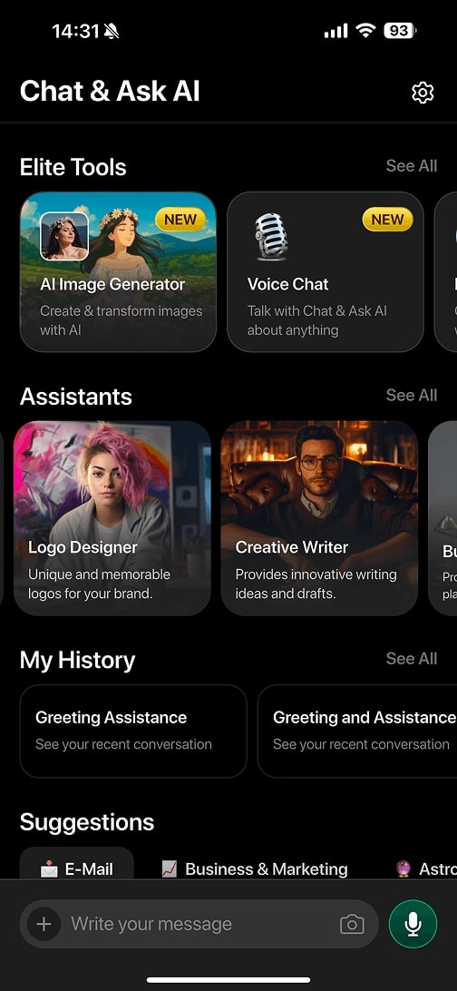
Task: Tap 'Unique and memorable logos' description
Action: (x=99, y=584)
